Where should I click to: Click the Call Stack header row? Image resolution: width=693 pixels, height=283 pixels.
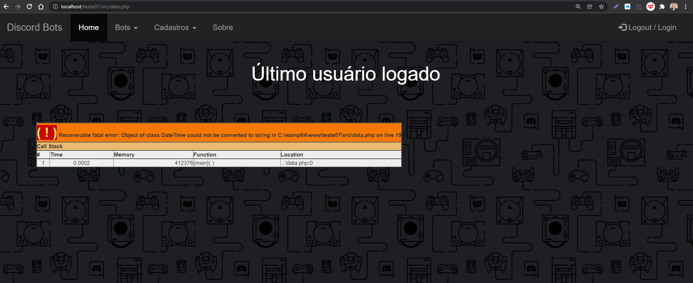pos(219,146)
